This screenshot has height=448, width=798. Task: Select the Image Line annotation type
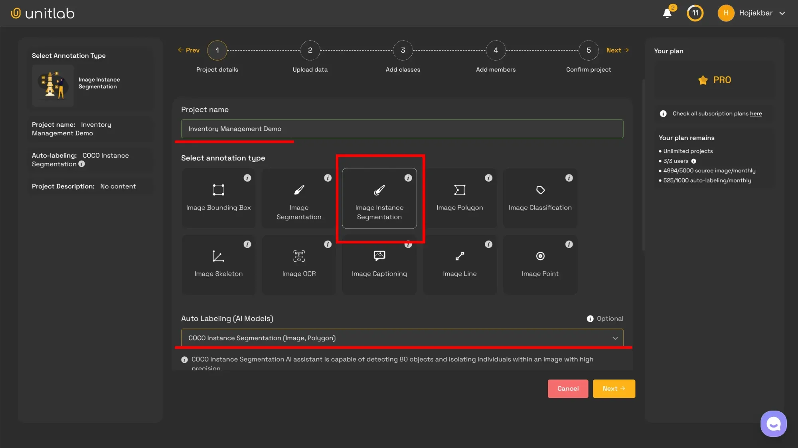460,264
